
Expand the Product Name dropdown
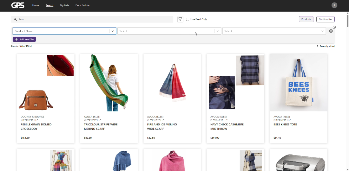tap(113, 31)
